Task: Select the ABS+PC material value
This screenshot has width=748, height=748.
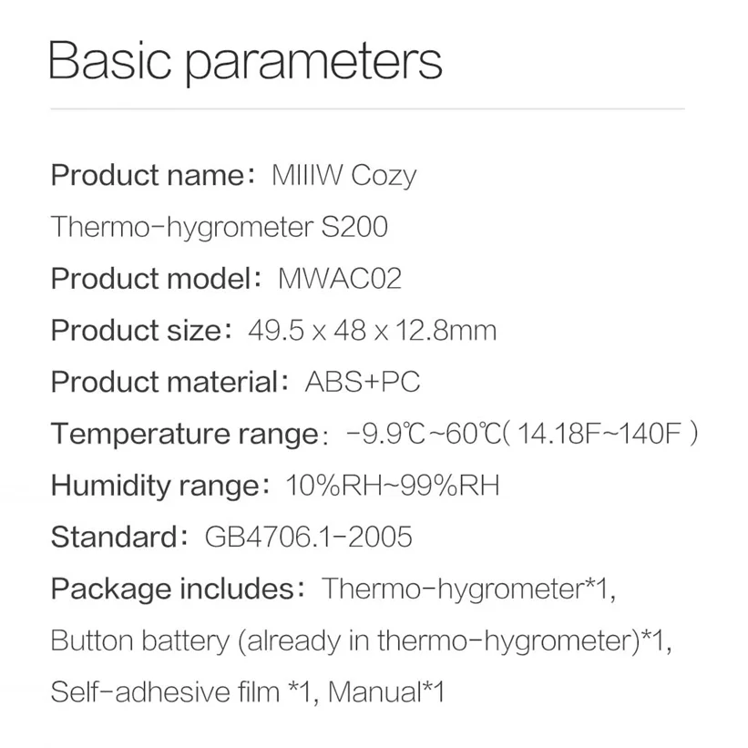Action: (x=363, y=382)
